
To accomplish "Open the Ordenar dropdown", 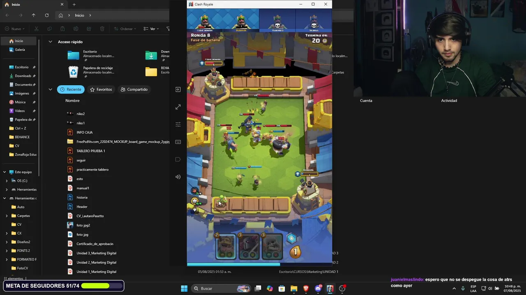I will click(126, 29).
